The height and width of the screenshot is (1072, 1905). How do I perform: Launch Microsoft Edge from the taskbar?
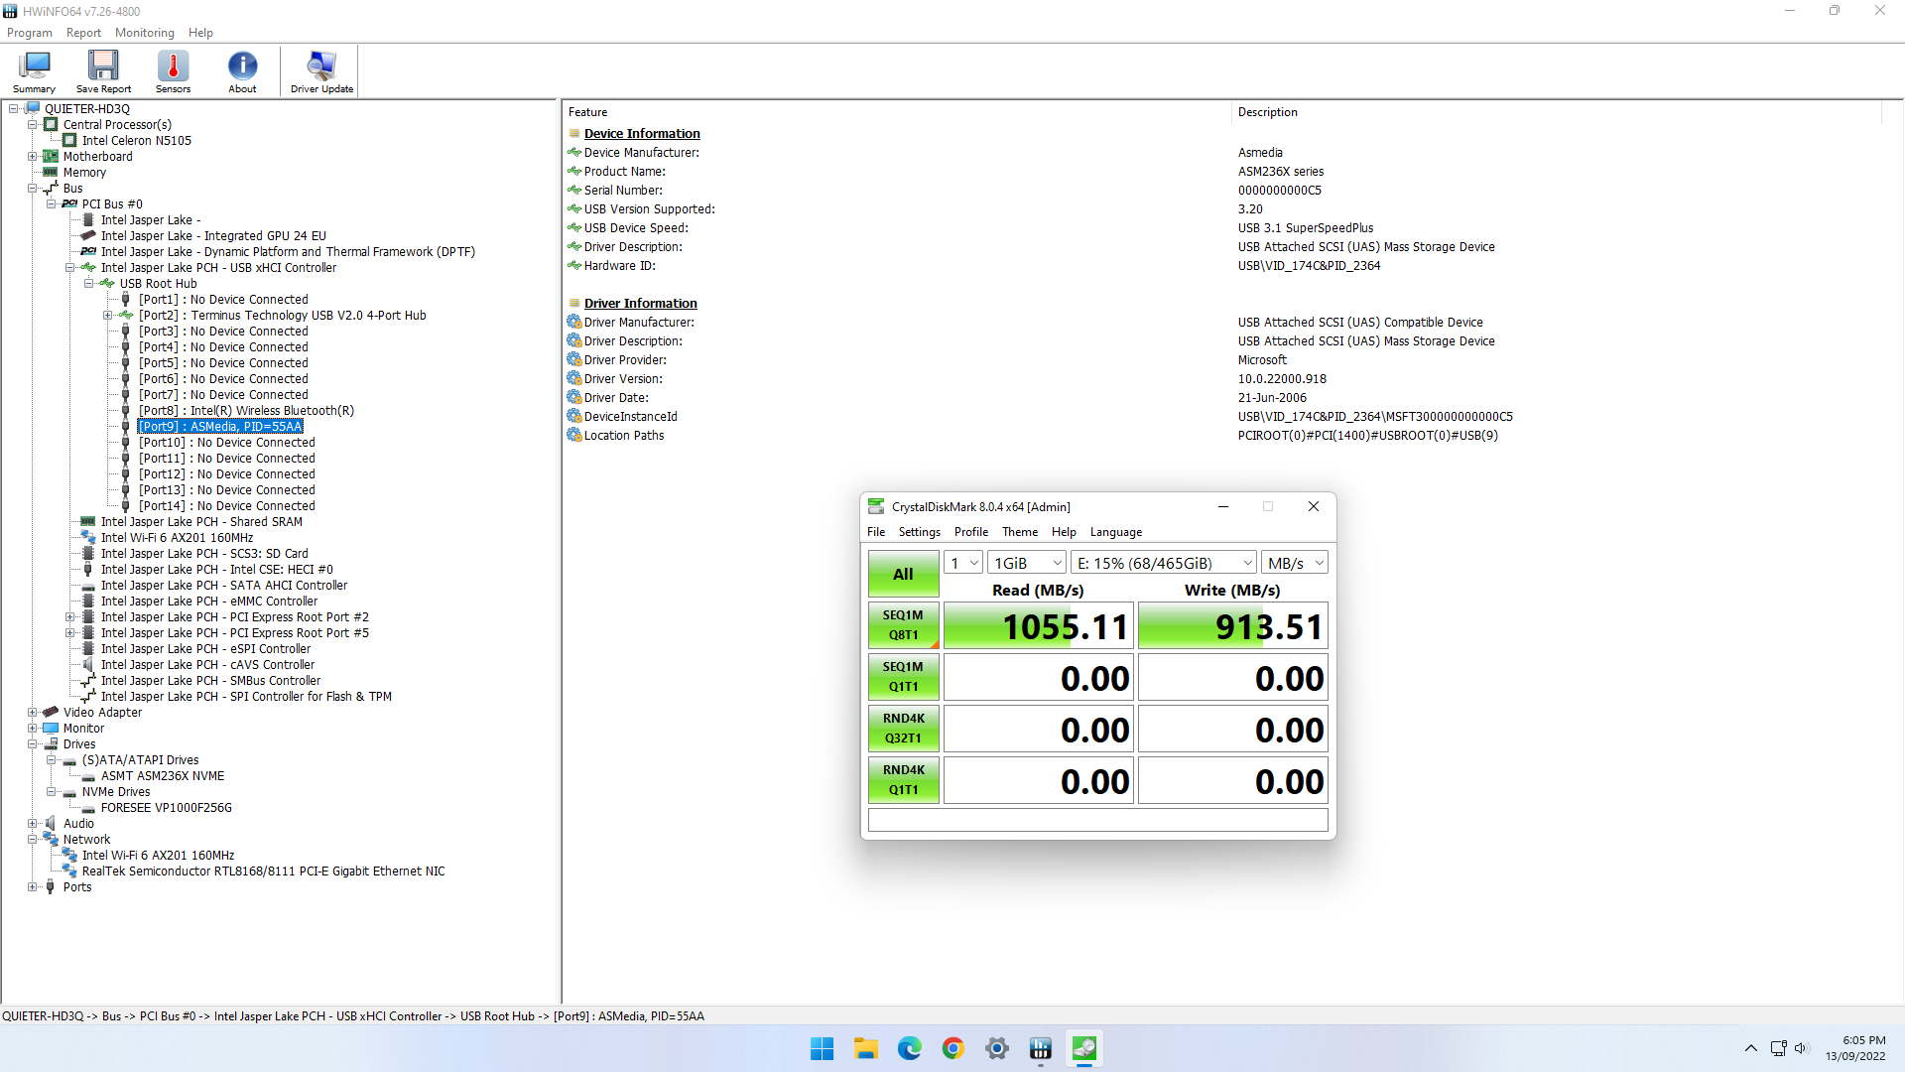point(909,1048)
